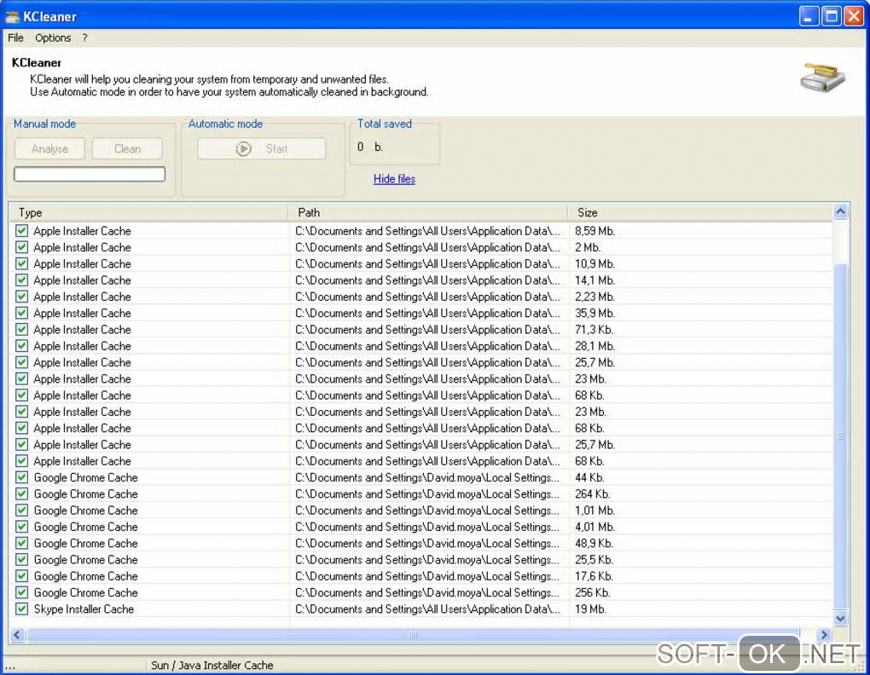This screenshot has height=675, width=870.
Task: Open the File menu
Action: click(15, 37)
